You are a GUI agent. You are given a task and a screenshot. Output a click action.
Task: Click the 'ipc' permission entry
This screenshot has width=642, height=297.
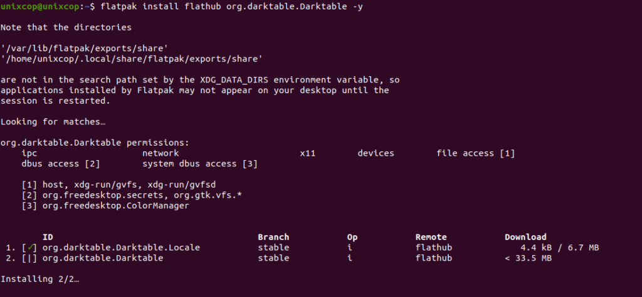point(29,154)
